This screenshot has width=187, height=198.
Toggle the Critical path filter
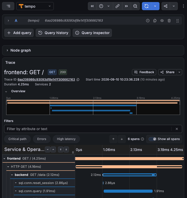click(x=18, y=139)
